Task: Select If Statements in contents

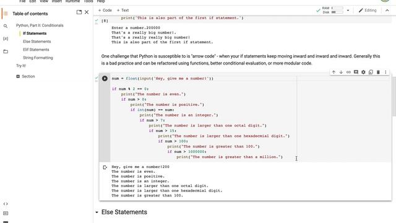Action: coord(35,33)
